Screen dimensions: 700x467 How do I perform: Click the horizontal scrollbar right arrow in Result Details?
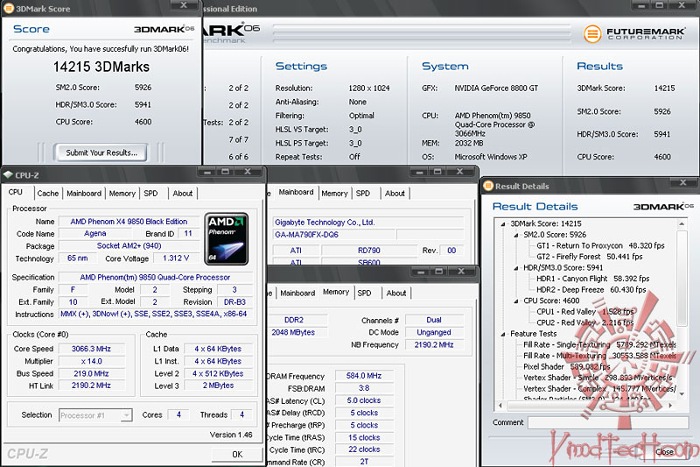(x=670, y=406)
